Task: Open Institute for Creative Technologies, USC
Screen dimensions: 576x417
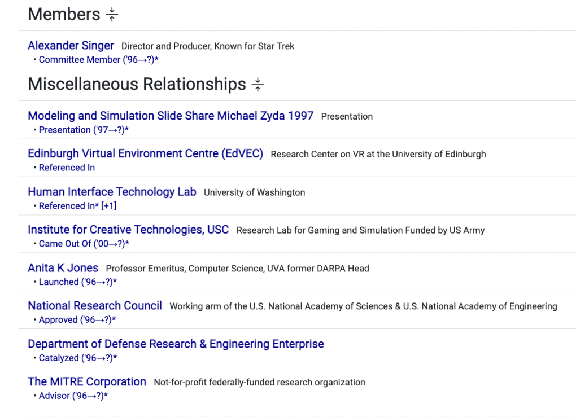Action: pyautogui.click(x=128, y=230)
